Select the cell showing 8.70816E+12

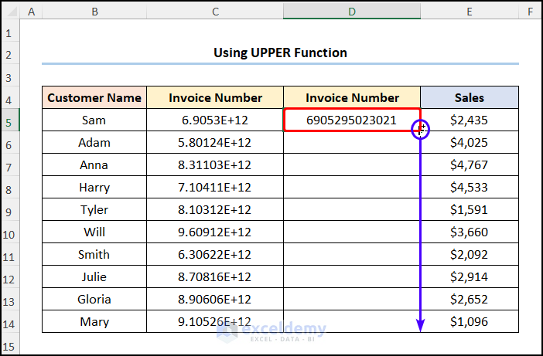pyautogui.click(x=215, y=276)
